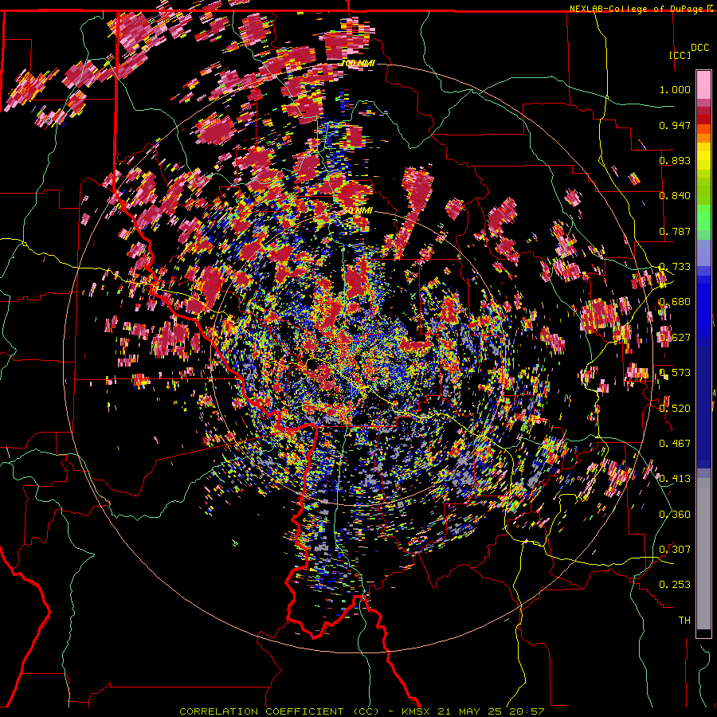Pick the bright green color bar segment
This screenshot has height=717, width=717.
point(703,217)
